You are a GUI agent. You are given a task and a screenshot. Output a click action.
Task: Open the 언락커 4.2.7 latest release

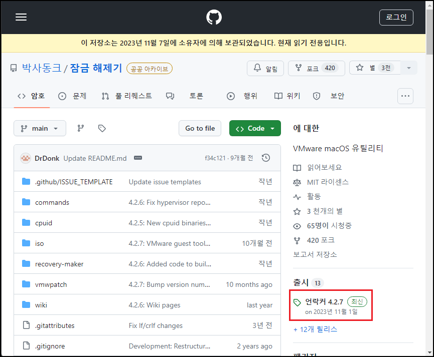(x=324, y=302)
